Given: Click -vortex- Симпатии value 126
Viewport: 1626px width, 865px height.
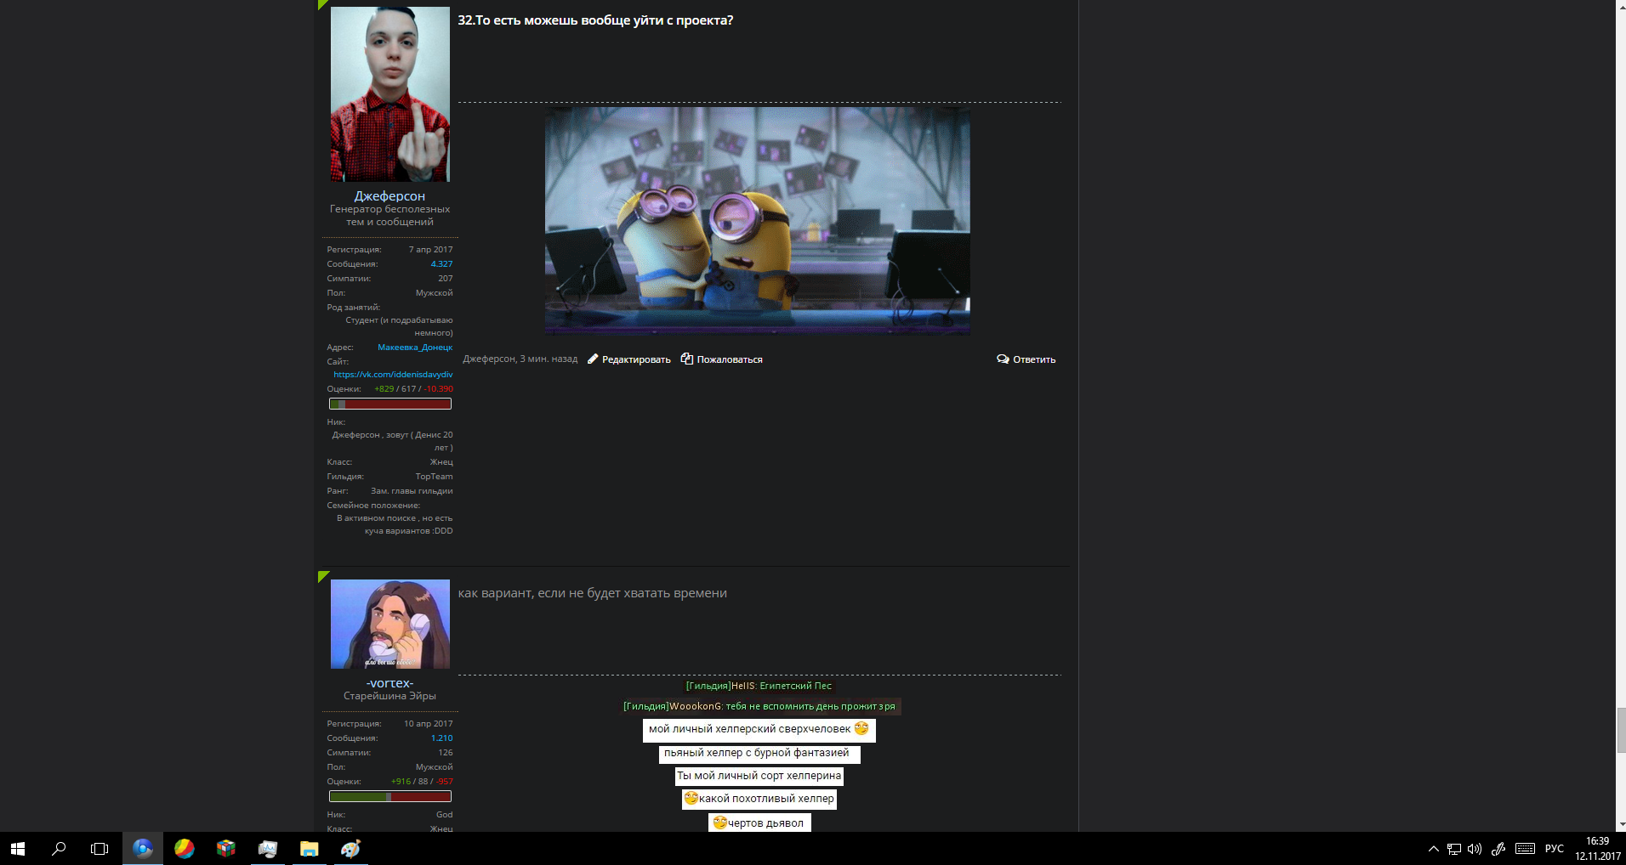Looking at the screenshot, I should [x=446, y=753].
